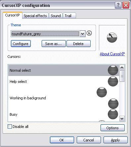Switch to the Special effects tab
The width and height of the screenshot is (131, 147).
coord(35,16)
